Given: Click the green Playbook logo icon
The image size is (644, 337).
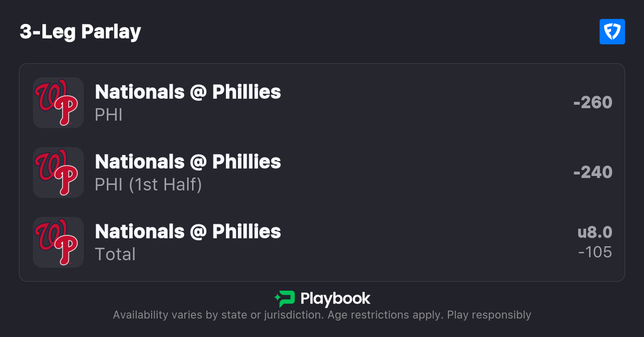Looking at the screenshot, I should pos(284,299).
